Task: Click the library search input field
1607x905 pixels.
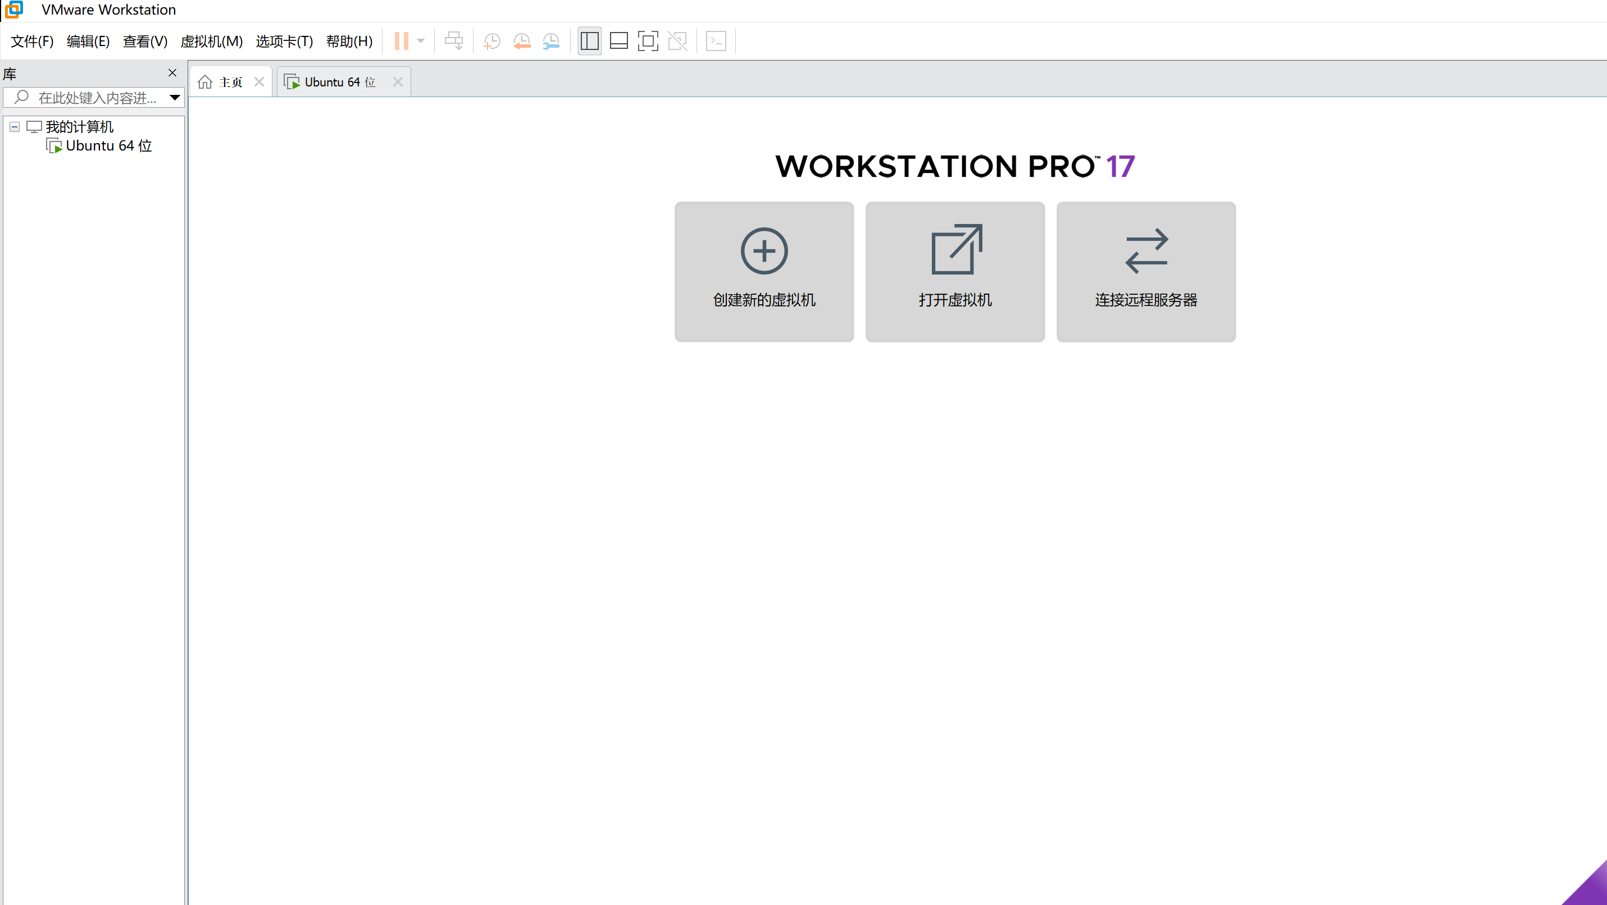Action: tap(97, 97)
